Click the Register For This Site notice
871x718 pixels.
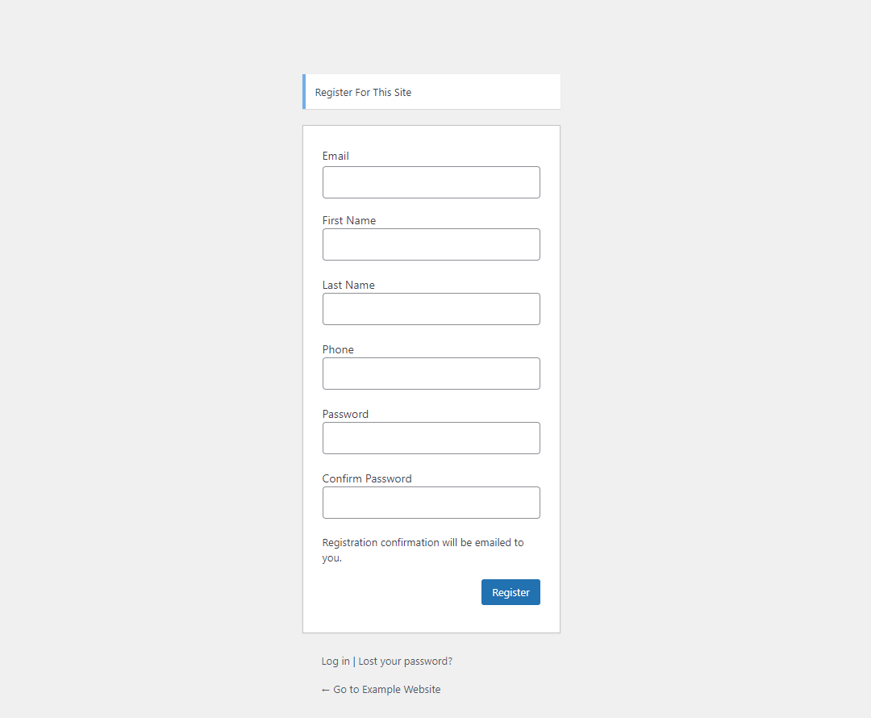coord(363,93)
